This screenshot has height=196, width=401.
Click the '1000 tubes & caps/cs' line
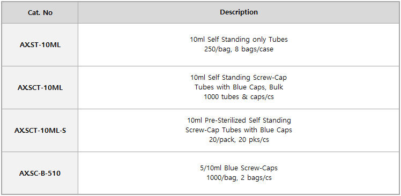coord(239,97)
